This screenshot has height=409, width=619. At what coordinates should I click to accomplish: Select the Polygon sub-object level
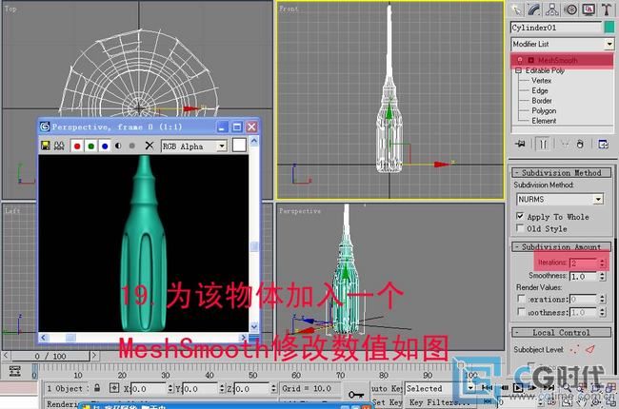[x=544, y=111]
